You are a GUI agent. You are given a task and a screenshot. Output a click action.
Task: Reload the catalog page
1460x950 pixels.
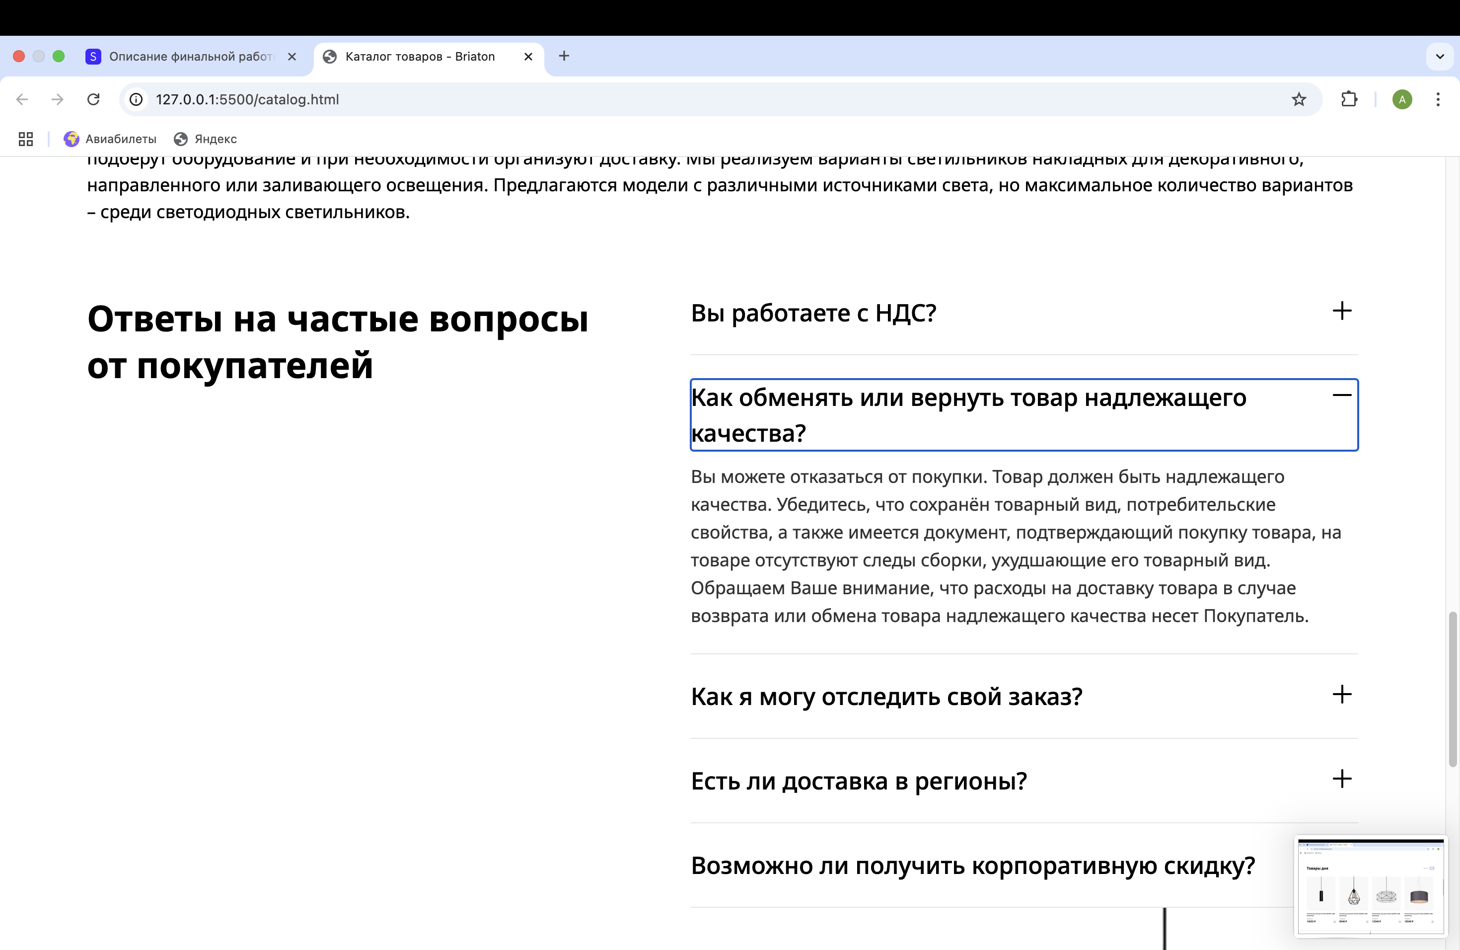click(x=93, y=99)
